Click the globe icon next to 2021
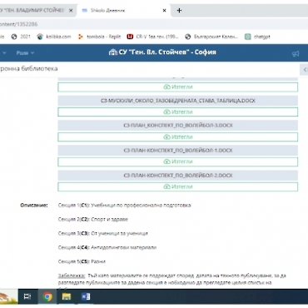 coord(14,37)
